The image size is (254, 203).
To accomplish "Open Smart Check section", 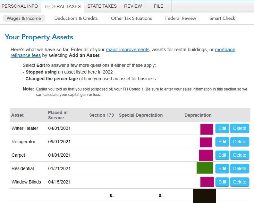I will [222, 18].
